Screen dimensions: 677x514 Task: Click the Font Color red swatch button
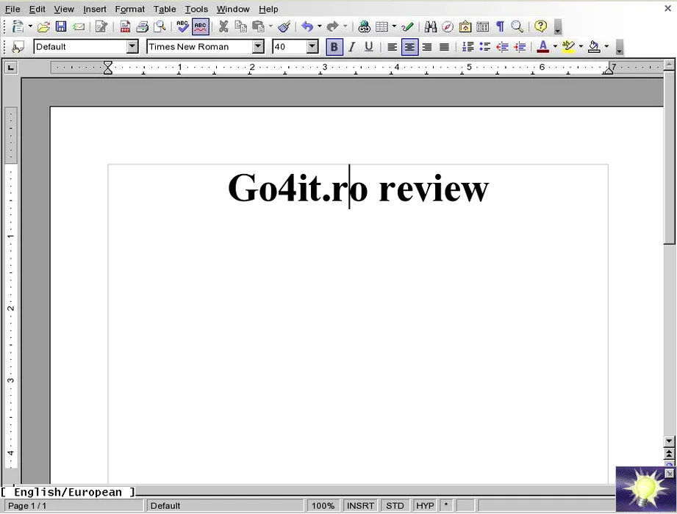542,47
